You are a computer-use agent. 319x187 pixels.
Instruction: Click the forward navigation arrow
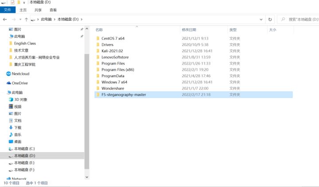14,19
